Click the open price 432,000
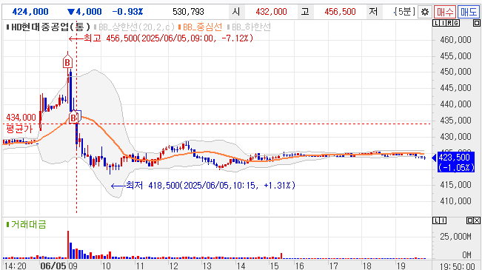 271,12
